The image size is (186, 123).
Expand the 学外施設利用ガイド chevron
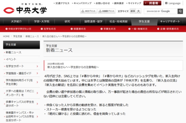(x=37, y=82)
